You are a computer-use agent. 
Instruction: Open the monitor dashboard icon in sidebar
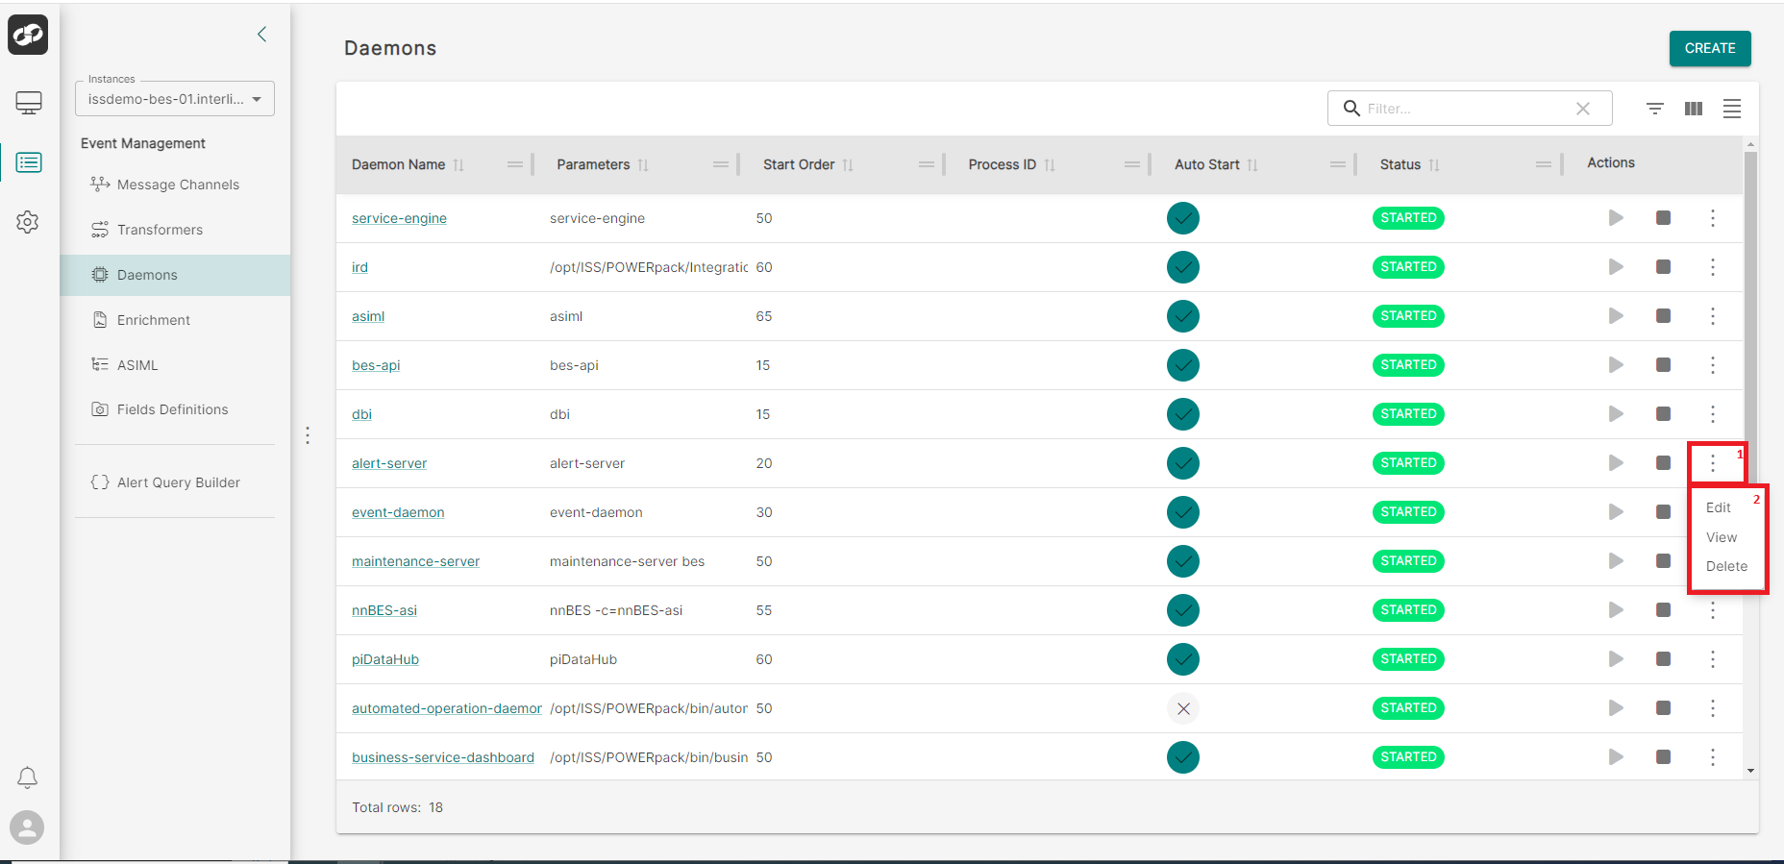pyautogui.click(x=29, y=103)
